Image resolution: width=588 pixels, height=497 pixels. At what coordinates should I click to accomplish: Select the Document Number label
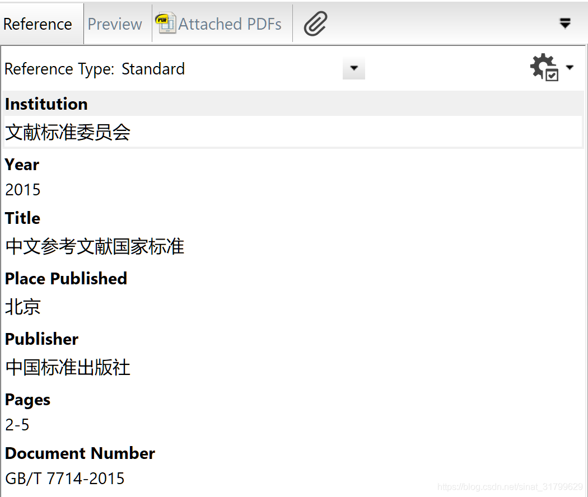80,453
